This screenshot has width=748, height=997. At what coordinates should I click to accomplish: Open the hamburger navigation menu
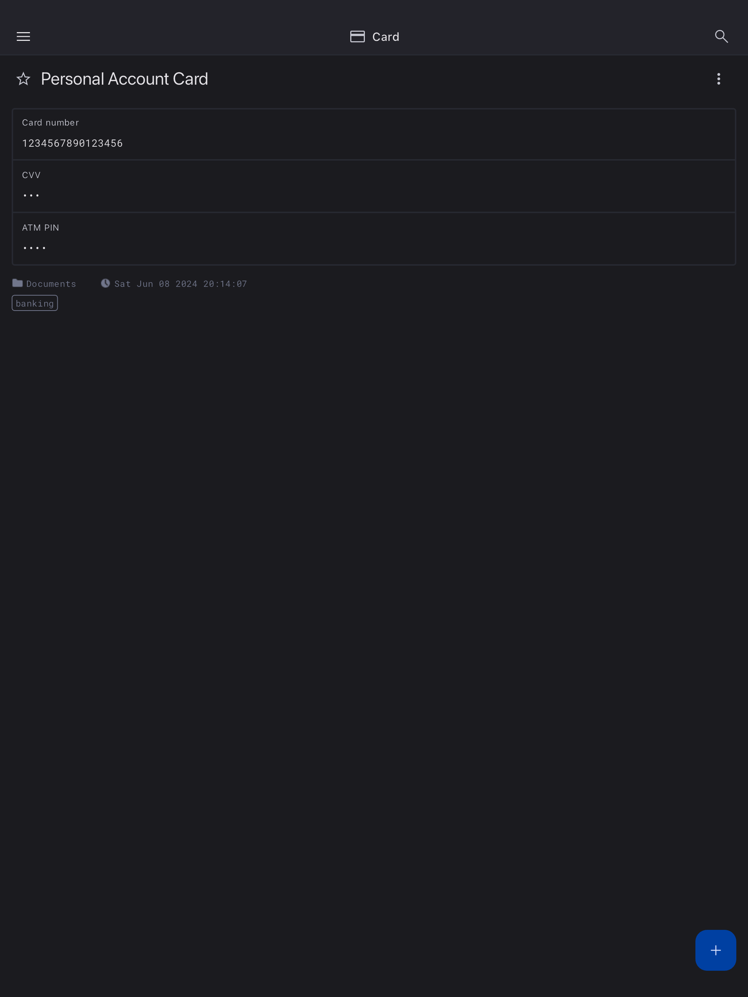[23, 36]
